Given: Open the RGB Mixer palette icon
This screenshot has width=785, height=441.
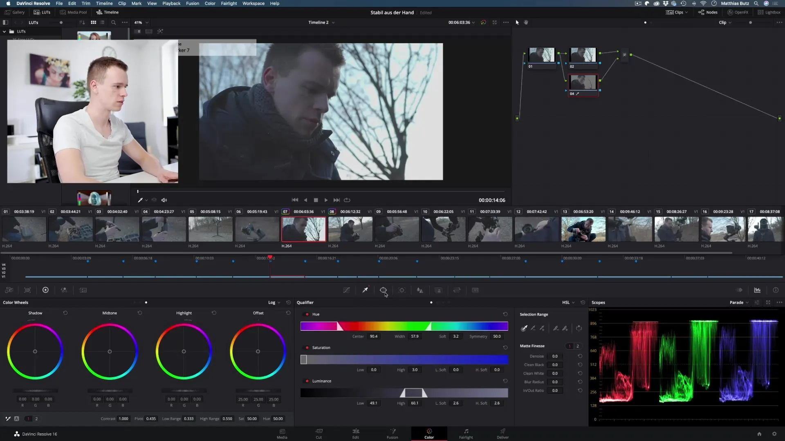Looking at the screenshot, I should [64, 290].
